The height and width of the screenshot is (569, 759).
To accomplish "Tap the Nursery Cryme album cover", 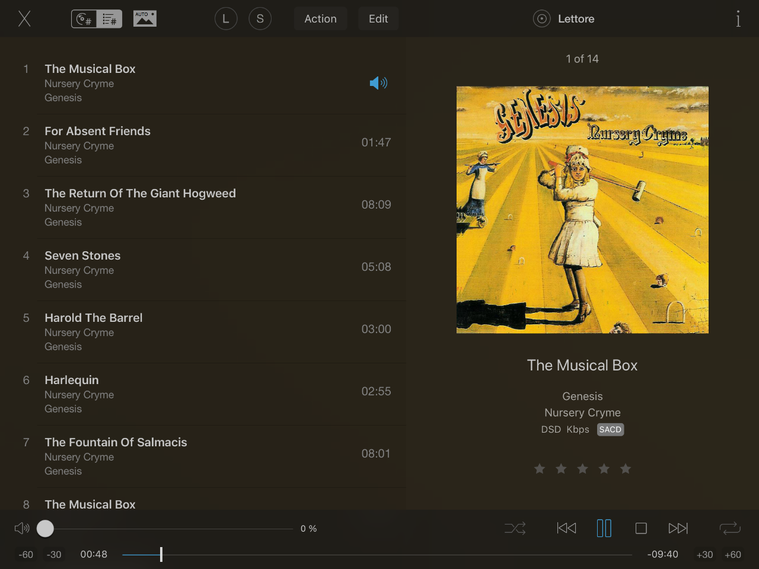I will (582, 210).
